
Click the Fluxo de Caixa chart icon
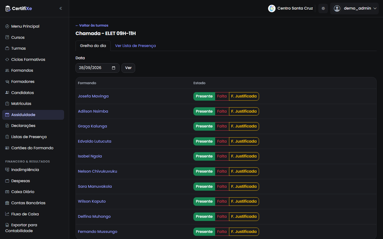(7, 214)
